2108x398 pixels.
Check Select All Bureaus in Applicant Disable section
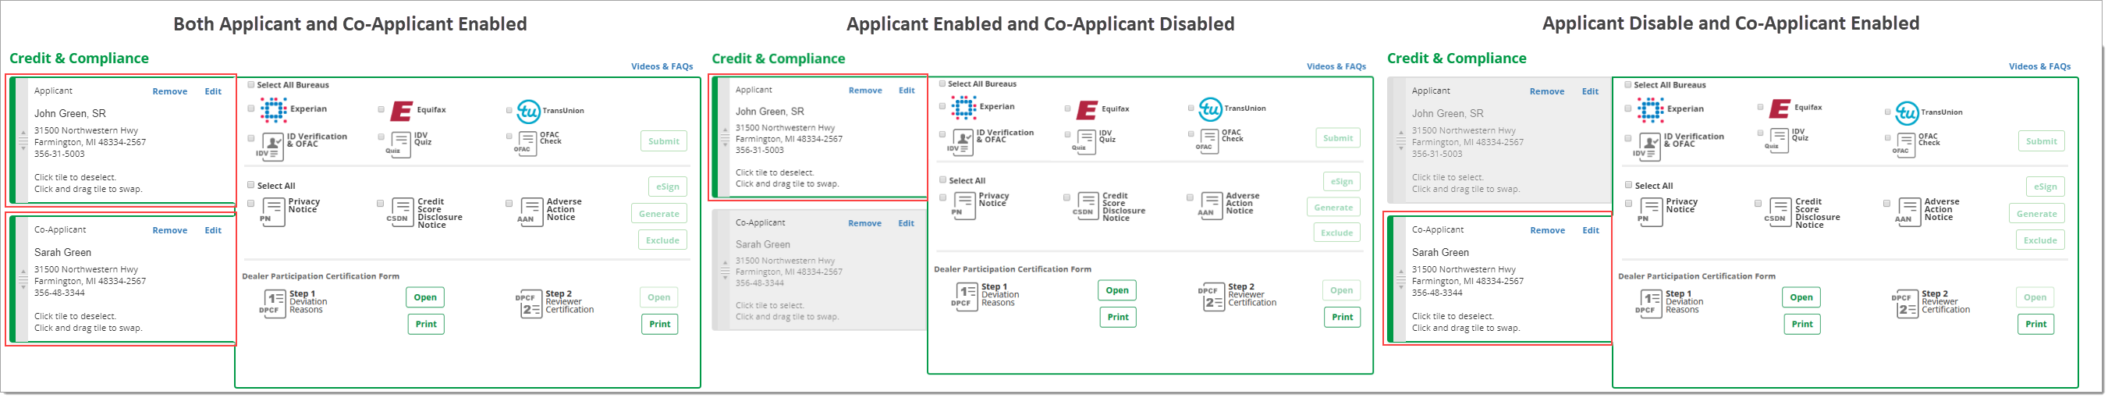(1628, 84)
